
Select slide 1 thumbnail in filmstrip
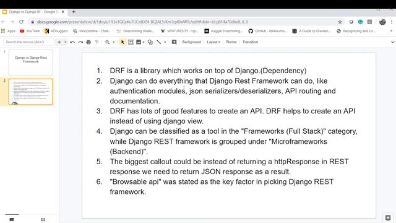coord(31,62)
